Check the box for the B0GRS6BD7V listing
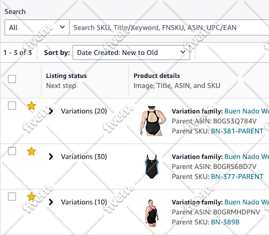 (12, 151)
